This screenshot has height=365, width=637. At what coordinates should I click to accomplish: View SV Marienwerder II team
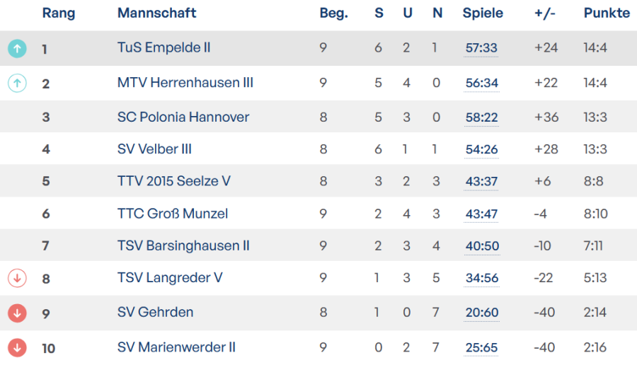click(176, 347)
